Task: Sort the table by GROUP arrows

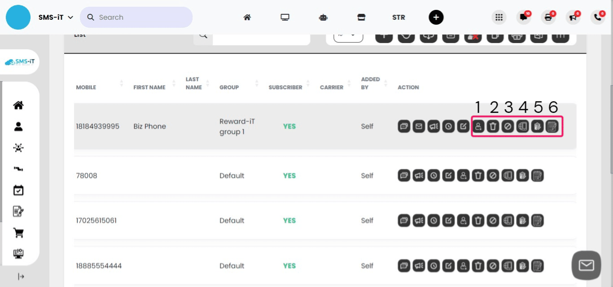Action: pyautogui.click(x=257, y=84)
